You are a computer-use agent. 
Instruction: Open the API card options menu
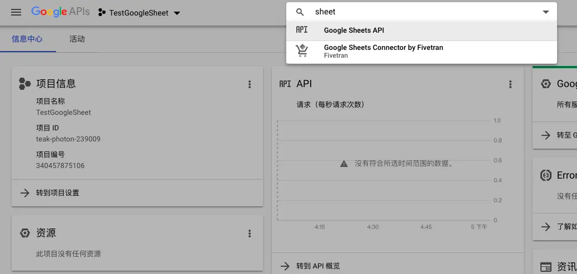tap(510, 84)
